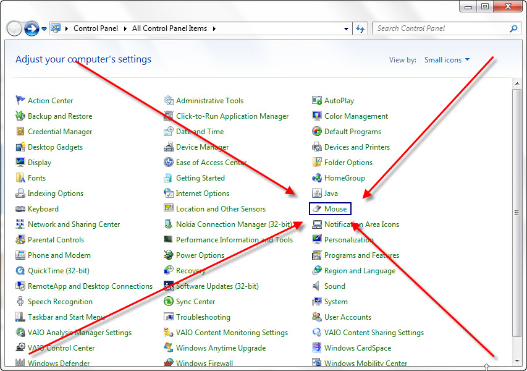
Task: Open the Parental Controls link
Action: 56,239
